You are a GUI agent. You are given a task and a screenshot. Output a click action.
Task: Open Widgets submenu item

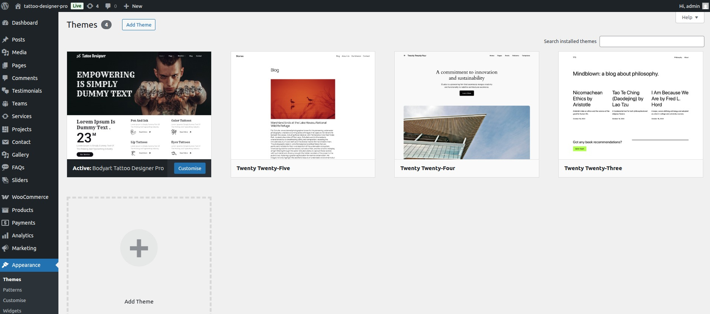click(x=12, y=311)
